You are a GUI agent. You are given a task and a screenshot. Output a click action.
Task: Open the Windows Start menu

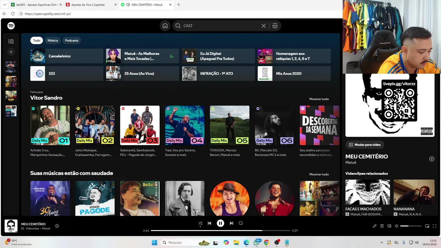click(154, 242)
